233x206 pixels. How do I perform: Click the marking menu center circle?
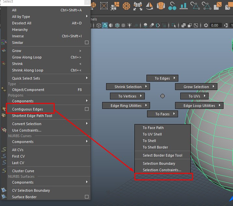[x=163, y=96]
